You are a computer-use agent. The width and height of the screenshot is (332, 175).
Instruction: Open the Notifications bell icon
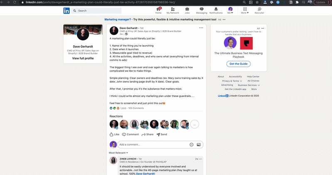pos(216,10)
